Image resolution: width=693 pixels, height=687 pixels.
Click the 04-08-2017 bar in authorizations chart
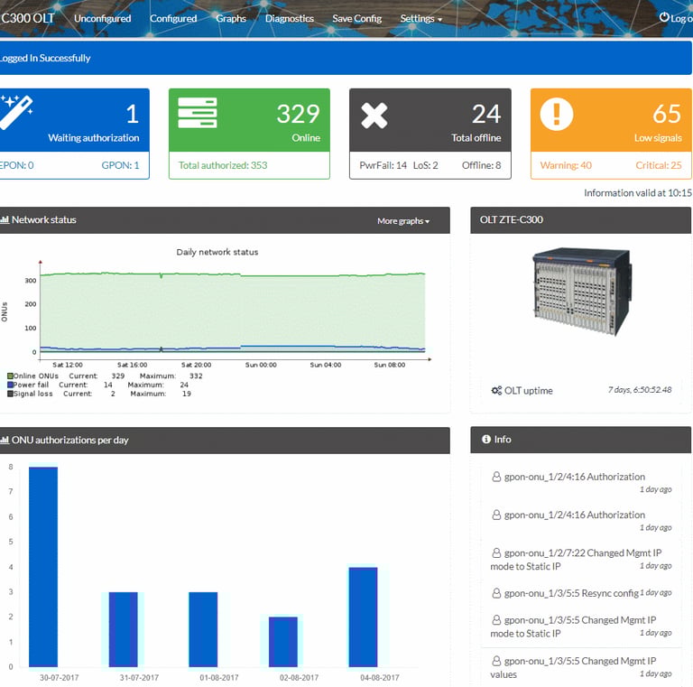click(364, 617)
